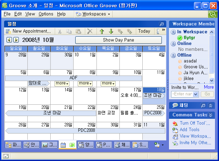Click the Paste clipboard icon
219x161 pixels.
point(78,31)
